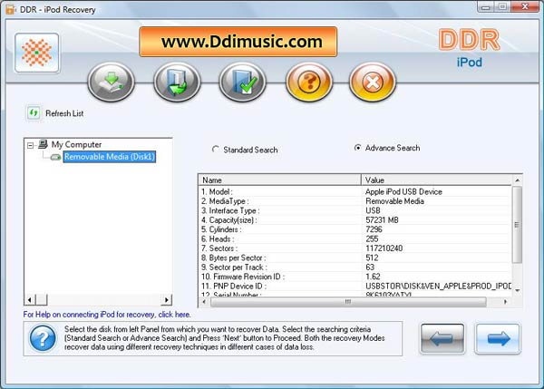Click the table's vertical scrollbar thumb
This screenshot has width=544, height=389.
[x=517, y=225]
